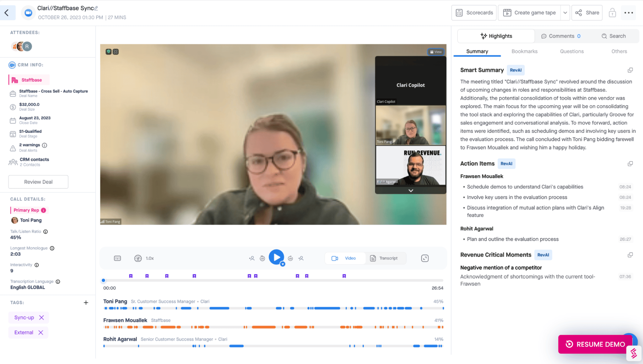Click the Primary Rep info badge
This screenshot has width=643, height=364.
pos(44,210)
